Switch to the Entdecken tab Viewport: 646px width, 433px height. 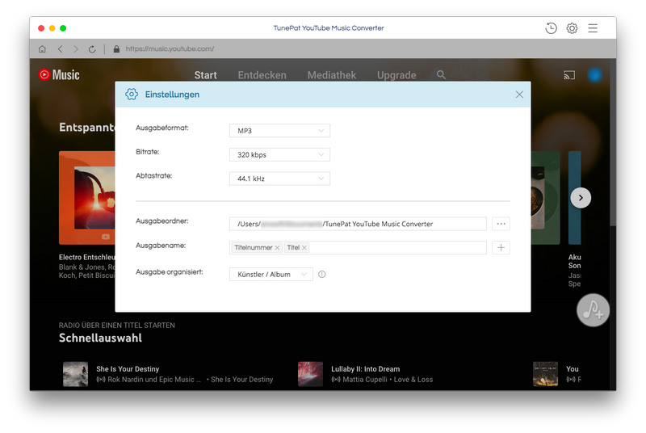[262, 75]
